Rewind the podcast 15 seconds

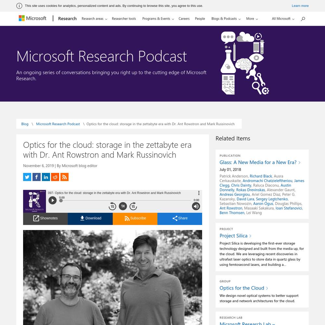click(112, 206)
